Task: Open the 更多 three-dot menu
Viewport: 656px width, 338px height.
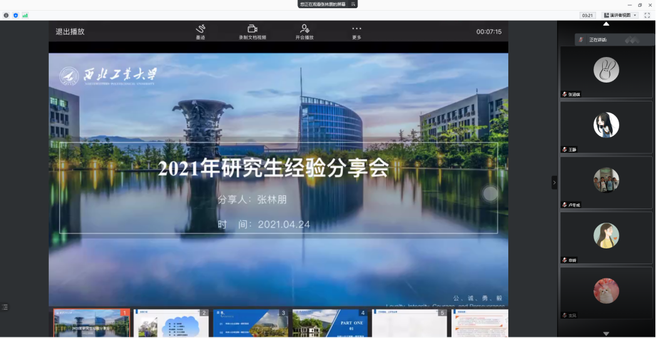Action: [356, 29]
